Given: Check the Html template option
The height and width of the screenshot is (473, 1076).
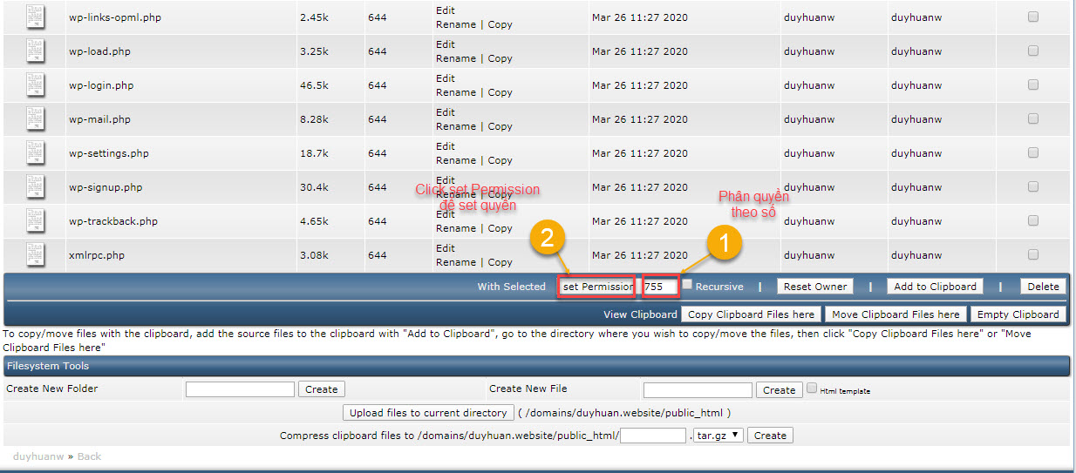Looking at the screenshot, I should tap(812, 389).
